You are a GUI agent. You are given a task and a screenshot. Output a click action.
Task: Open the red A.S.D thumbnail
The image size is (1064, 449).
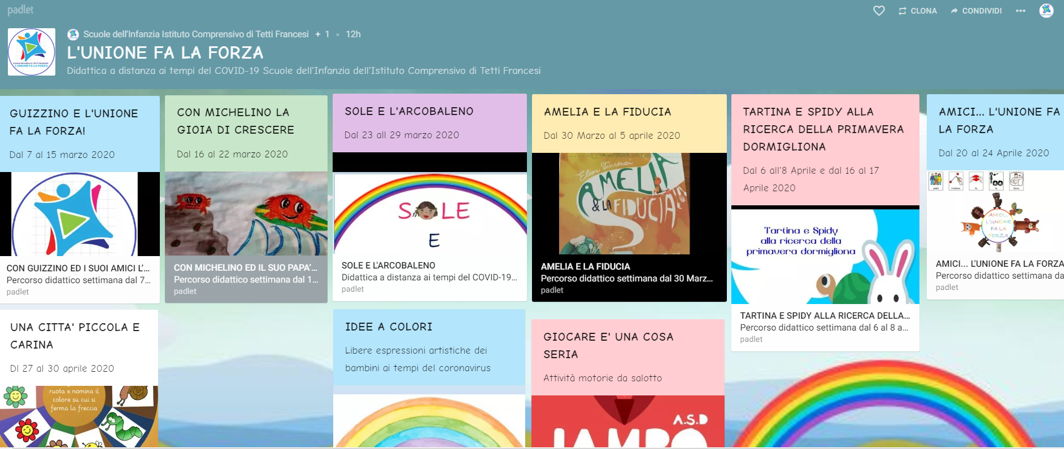point(628,421)
